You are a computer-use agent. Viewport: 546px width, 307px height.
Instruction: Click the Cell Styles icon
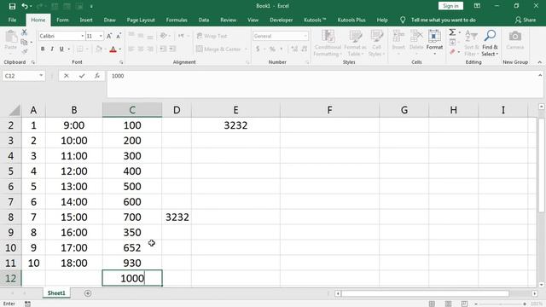[376, 36]
